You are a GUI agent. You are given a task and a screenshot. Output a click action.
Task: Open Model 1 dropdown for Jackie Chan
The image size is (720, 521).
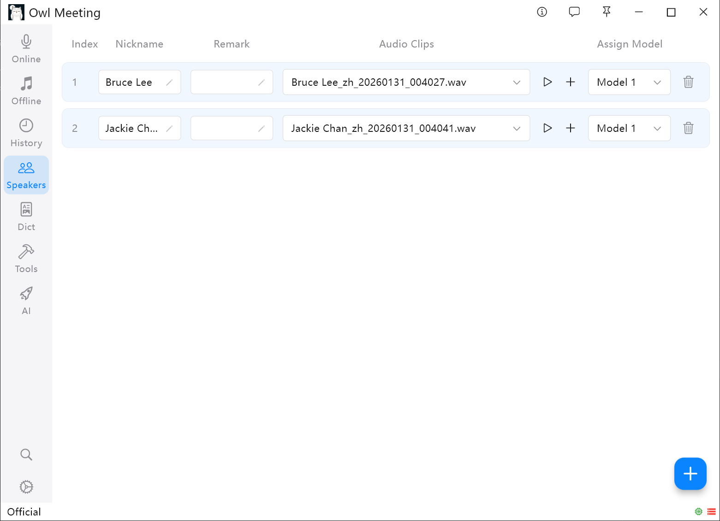pyautogui.click(x=629, y=128)
